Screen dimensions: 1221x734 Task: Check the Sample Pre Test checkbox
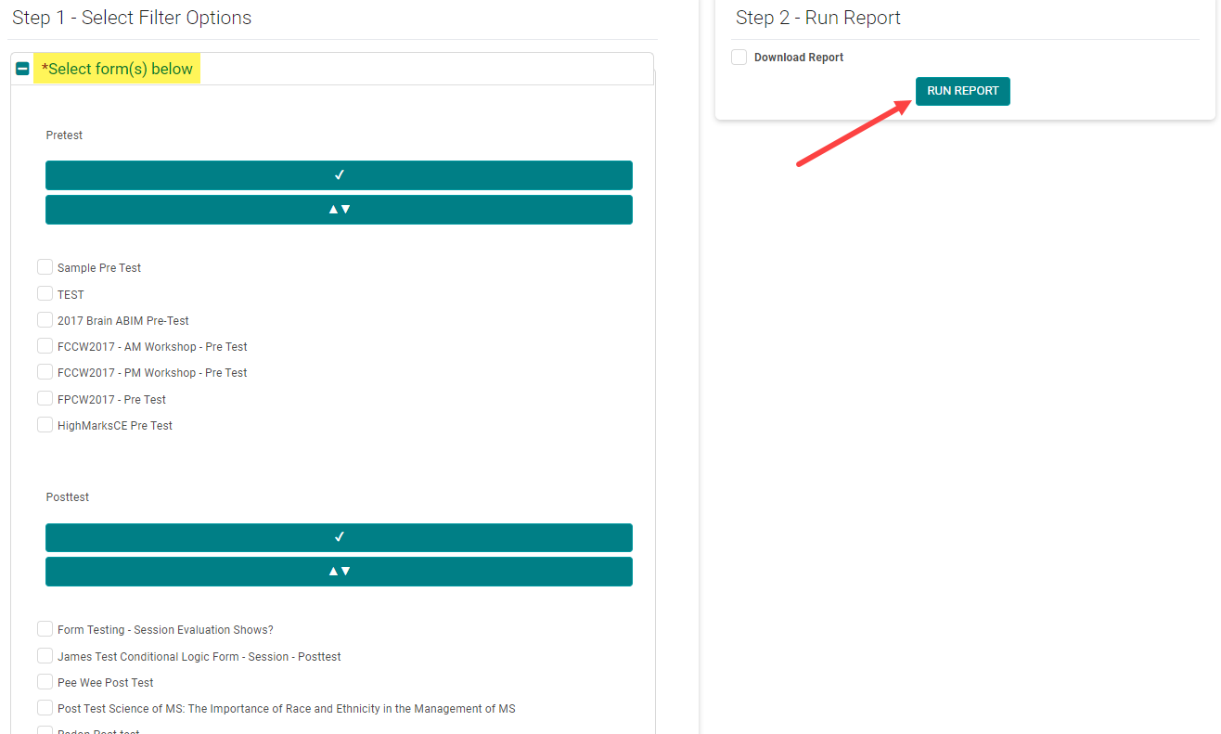(x=45, y=267)
